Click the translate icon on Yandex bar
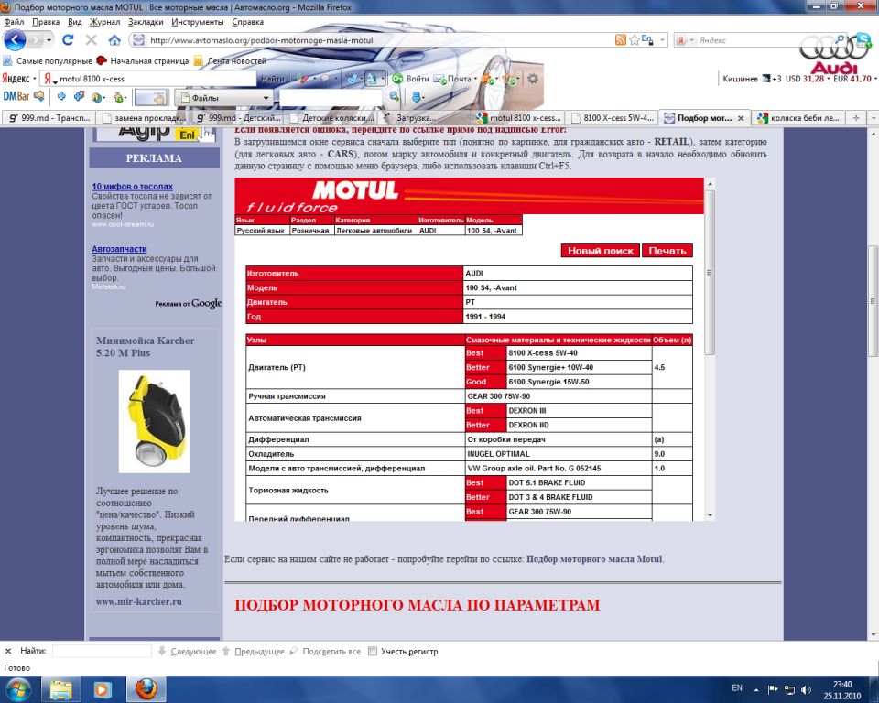Image resolution: width=879 pixels, height=703 pixels. (373, 79)
